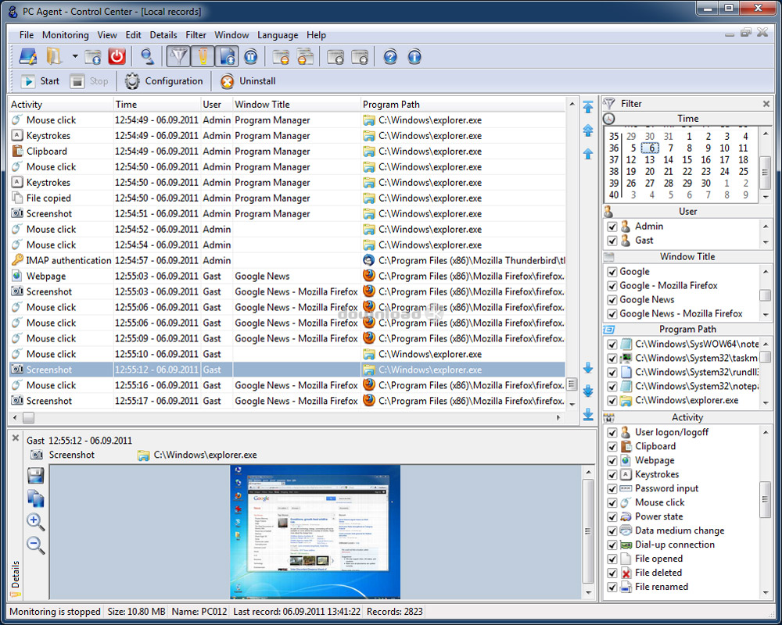The image size is (782, 625).
Task: Toggle File deleted activity checkbox
Action: pyautogui.click(x=612, y=573)
